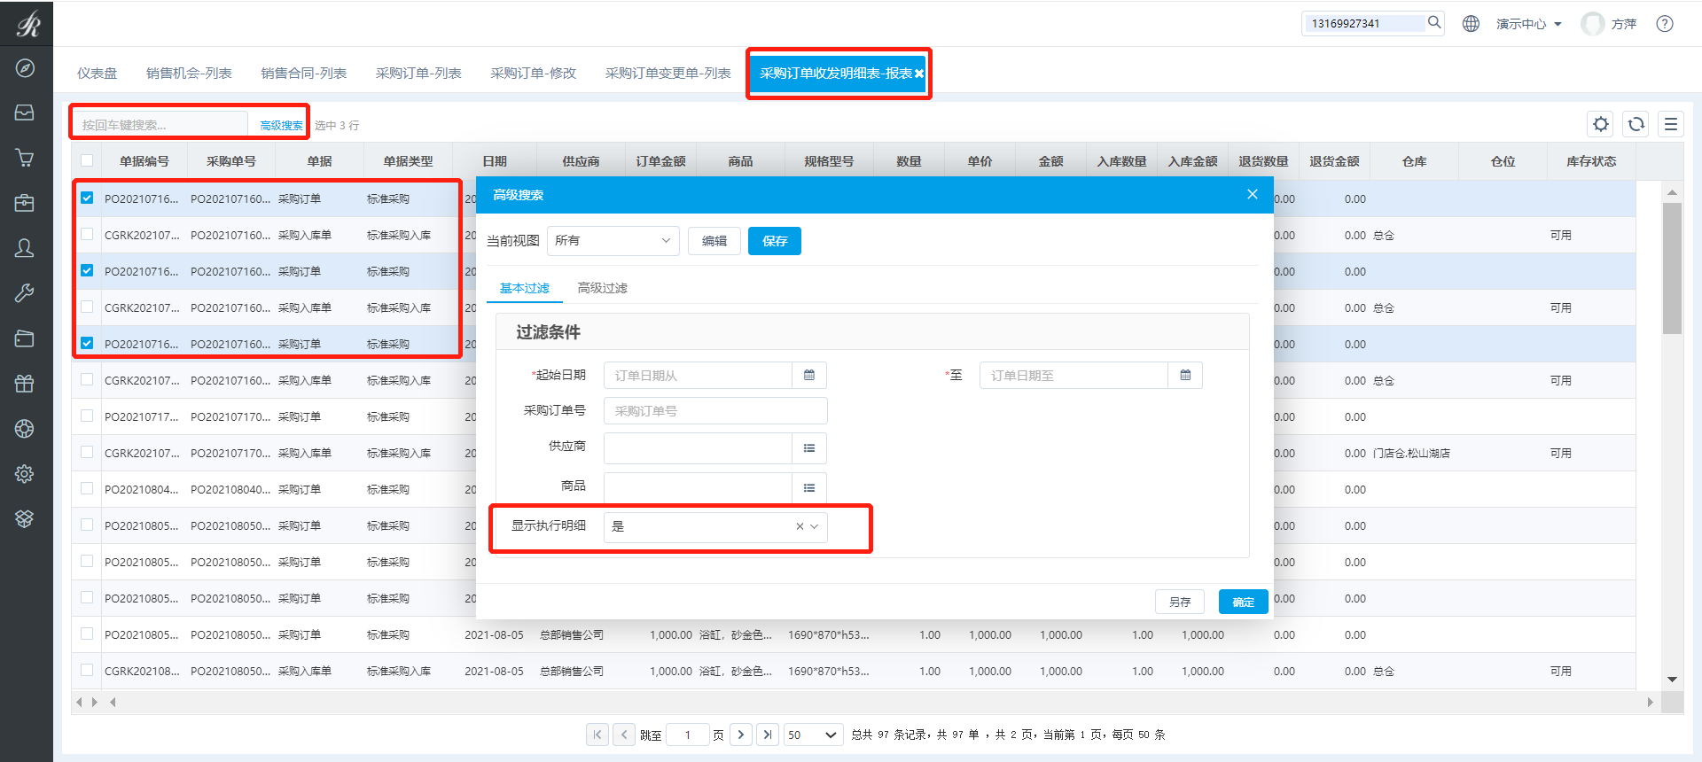
Task: Check the PO20210717 采购订单 row checkbox
Action: pyautogui.click(x=87, y=416)
